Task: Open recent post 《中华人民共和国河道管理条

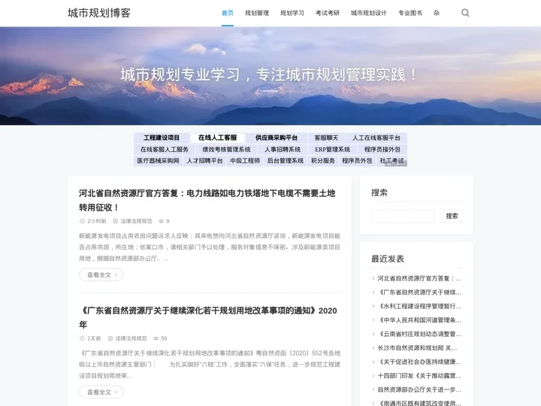Action: [x=419, y=320]
